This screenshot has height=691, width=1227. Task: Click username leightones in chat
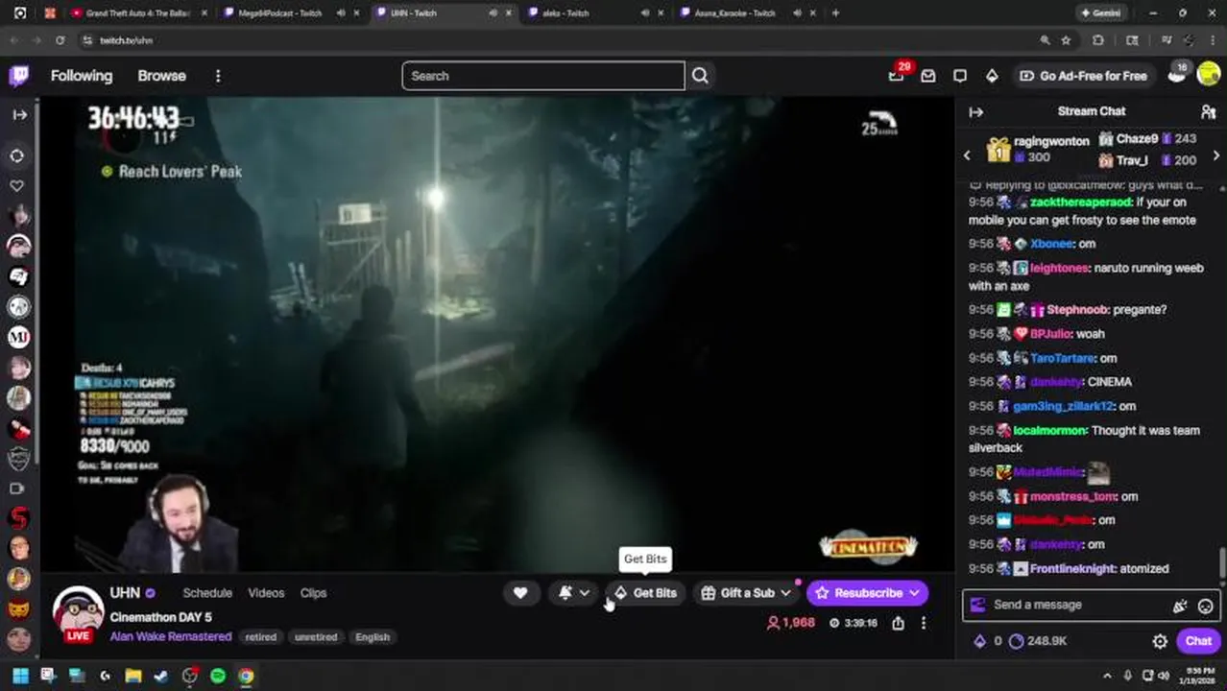tap(1059, 268)
